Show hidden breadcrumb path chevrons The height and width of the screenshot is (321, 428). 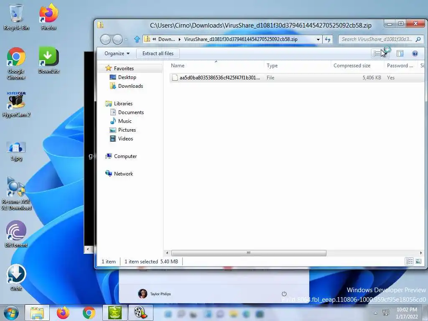(154, 39)
